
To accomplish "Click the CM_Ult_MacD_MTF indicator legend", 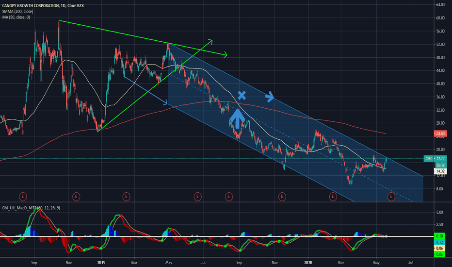I will coord(31,208).
